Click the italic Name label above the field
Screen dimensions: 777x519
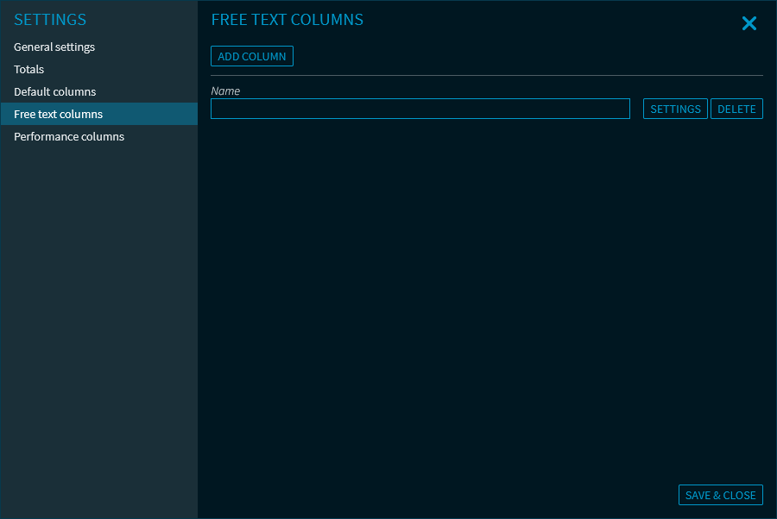225,91
